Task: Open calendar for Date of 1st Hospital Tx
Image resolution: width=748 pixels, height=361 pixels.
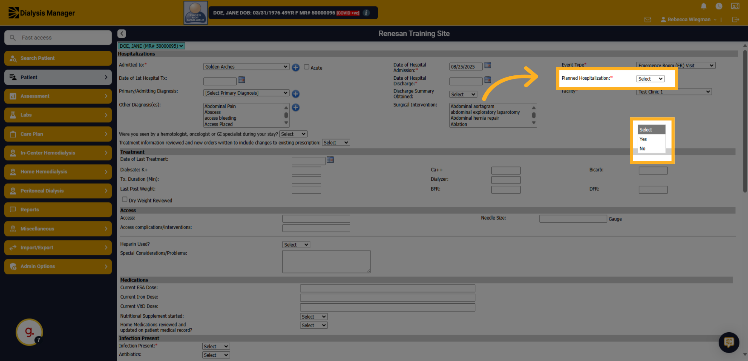Action: 242,80
